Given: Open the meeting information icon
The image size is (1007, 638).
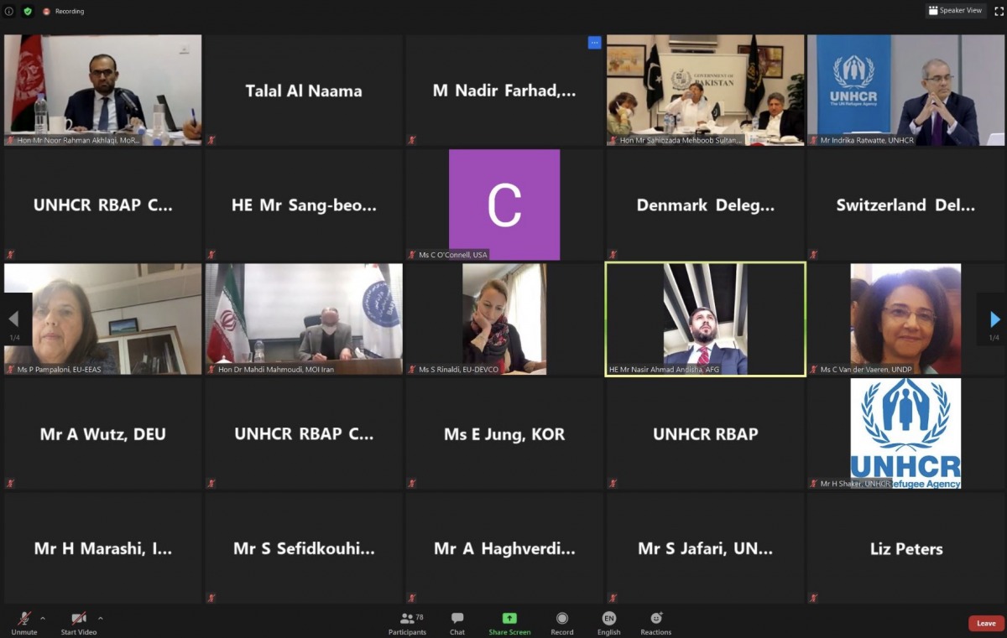Looking at the screenshot, I should [9, 11].
